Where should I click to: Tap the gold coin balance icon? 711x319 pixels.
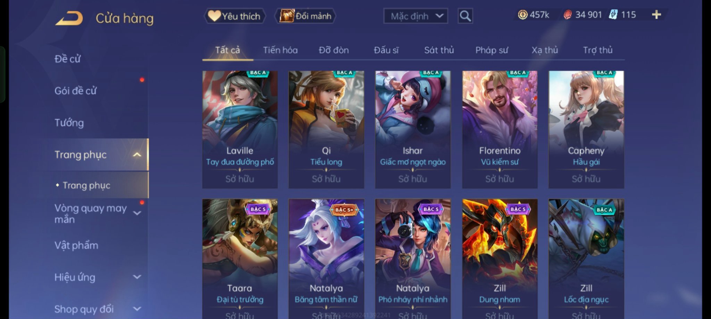click(522, 15)
